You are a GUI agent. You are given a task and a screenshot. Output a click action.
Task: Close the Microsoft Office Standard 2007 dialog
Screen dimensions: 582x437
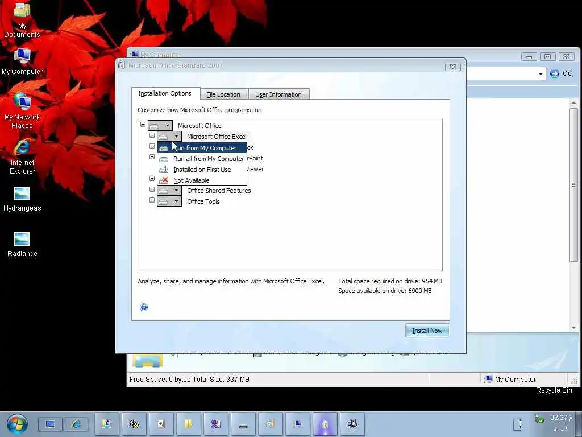tap(453, 67)
